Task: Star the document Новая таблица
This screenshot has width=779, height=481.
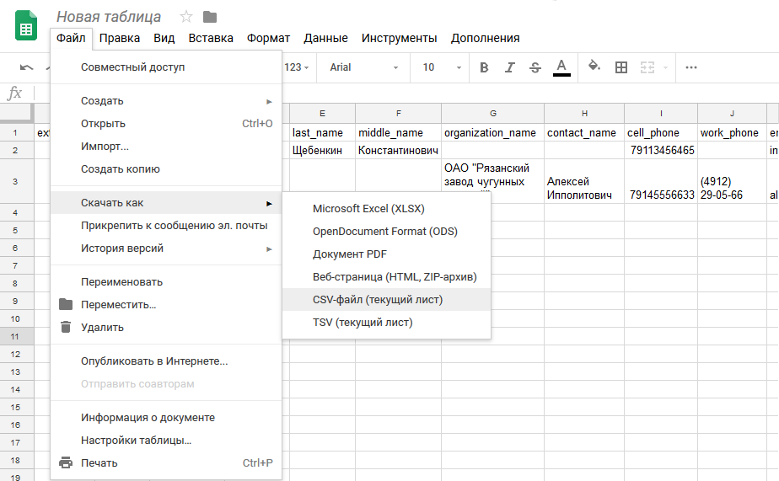Action: tap(186, 17)
